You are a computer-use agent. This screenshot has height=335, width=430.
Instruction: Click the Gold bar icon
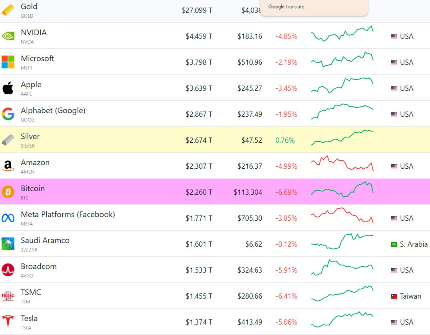(x=8, y=10)
